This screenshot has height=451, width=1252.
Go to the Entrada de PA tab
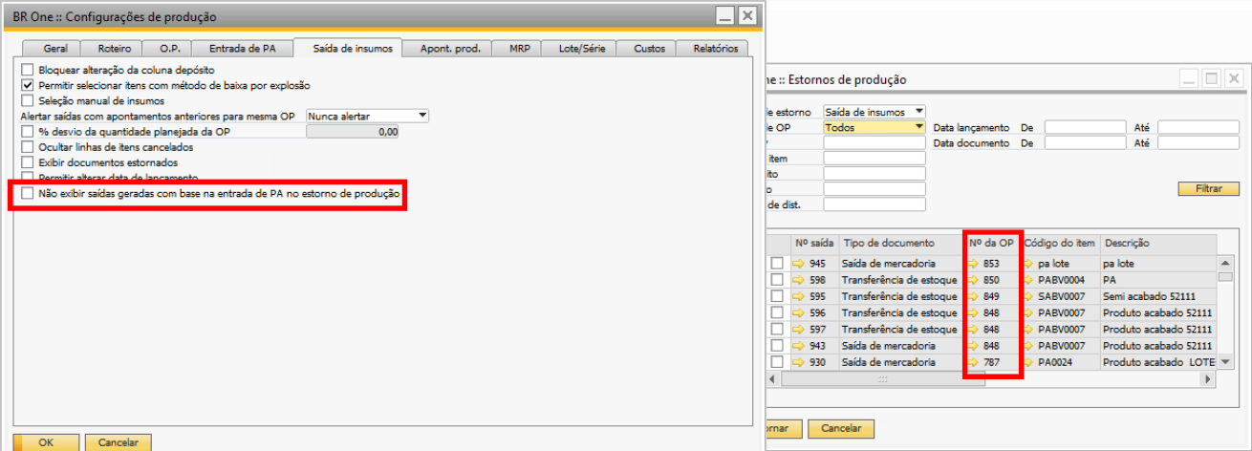pos(244,49)
